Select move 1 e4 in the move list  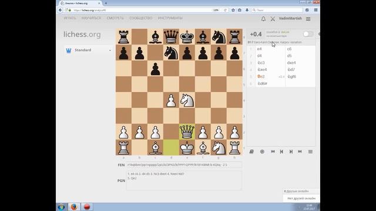pyautogui.click(x=270, y=49)
